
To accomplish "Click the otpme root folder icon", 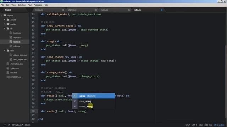I will coord(5,15).
